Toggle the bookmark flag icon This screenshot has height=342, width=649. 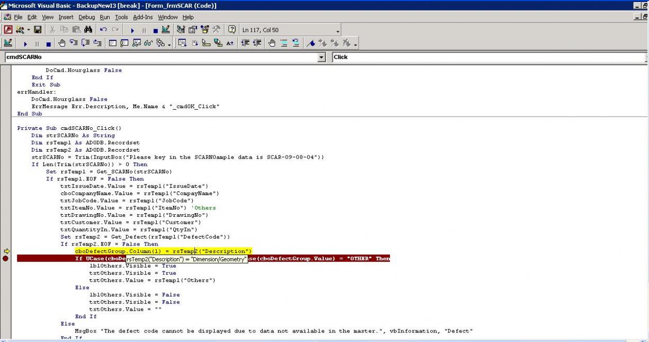coord(311,43)
